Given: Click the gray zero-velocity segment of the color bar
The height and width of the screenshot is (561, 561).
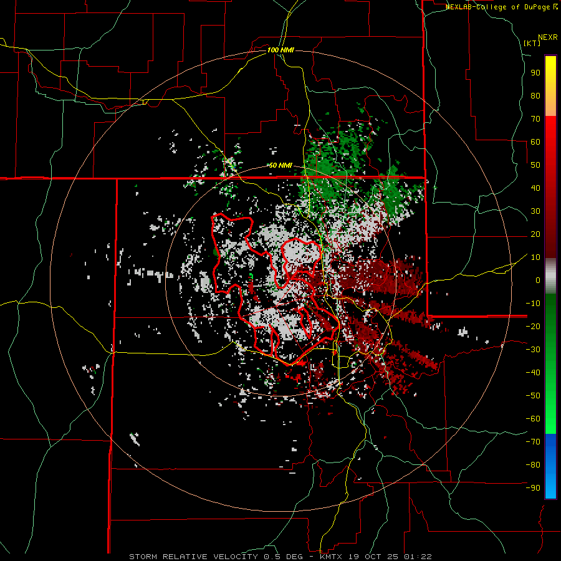Looking at the screenshot, I should coord(550,276).
